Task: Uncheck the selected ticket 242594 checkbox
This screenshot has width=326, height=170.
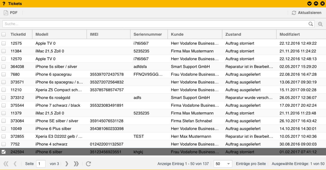Action: coord(4,152)
